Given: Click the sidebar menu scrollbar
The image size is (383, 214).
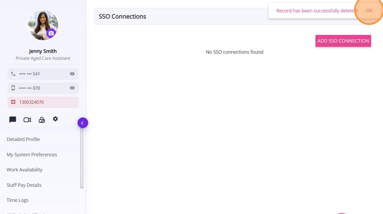Looking at the screenshot, I should pos(82,159).
